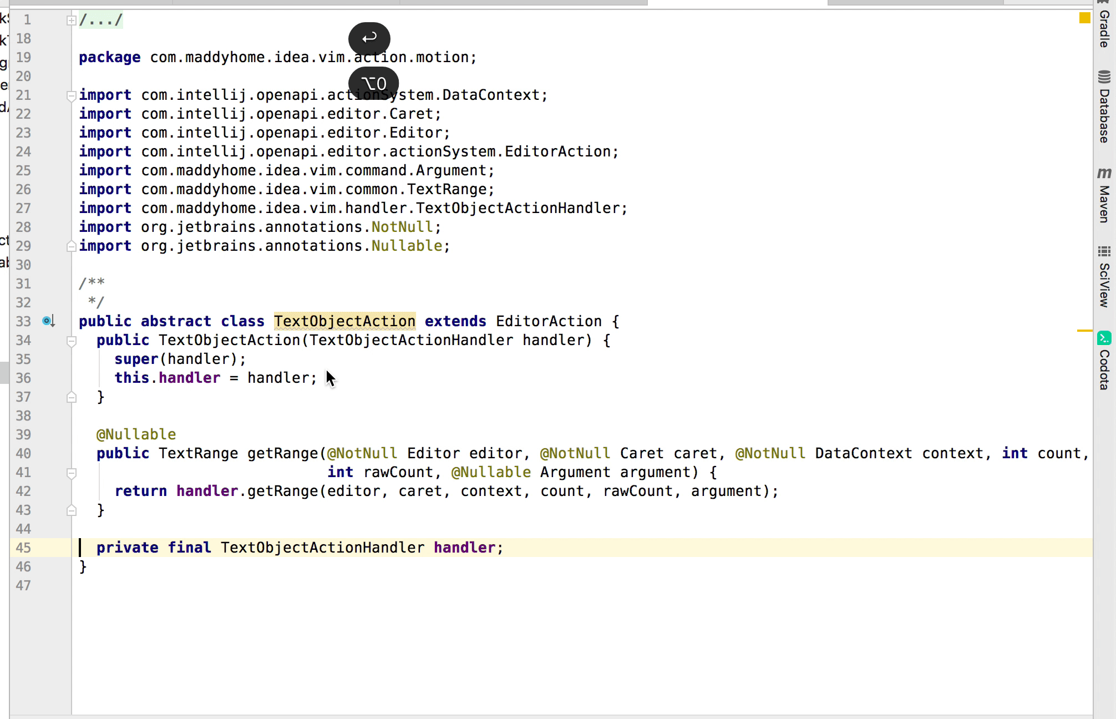Click the closing fold marker on line 43

(71, 510)
